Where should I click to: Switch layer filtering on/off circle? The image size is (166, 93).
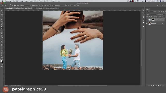[165, 12]
